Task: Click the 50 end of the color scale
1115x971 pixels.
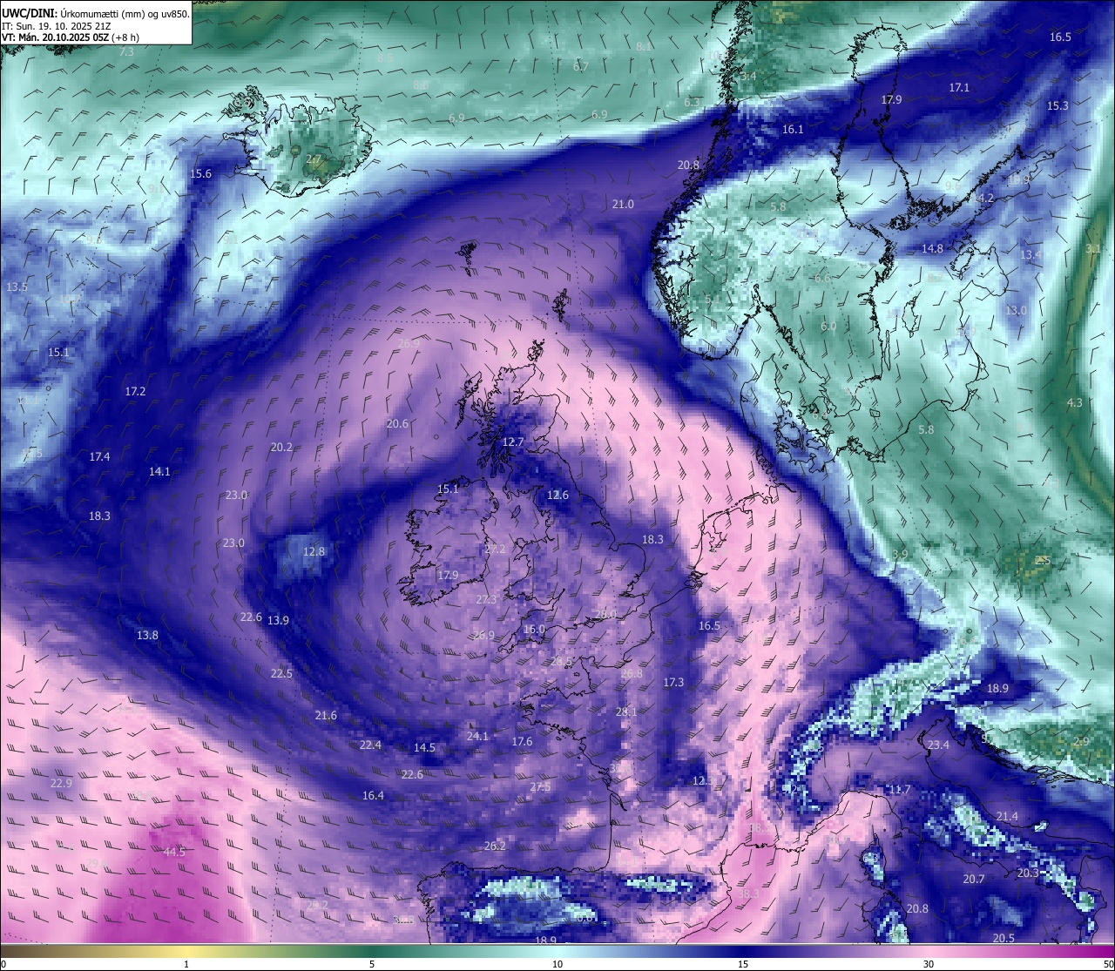Action: click(1107, 964)
